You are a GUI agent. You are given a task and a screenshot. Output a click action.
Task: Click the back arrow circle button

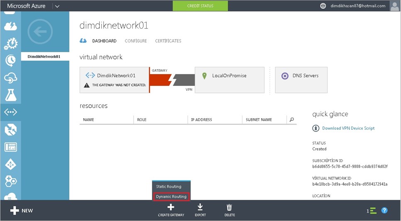point(40,32)
